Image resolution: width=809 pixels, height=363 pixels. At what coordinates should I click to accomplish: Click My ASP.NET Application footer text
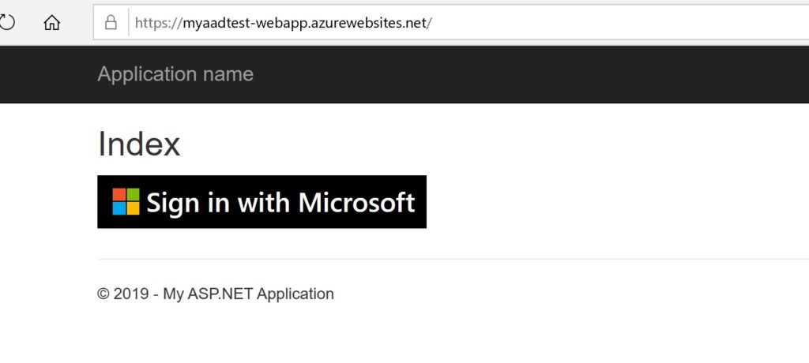click(248, 294)
